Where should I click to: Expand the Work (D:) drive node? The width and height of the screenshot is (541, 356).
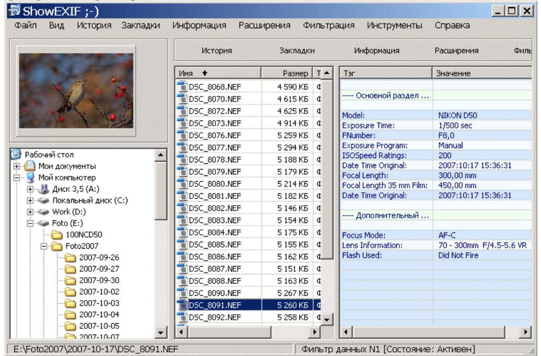tap(30, 212)
